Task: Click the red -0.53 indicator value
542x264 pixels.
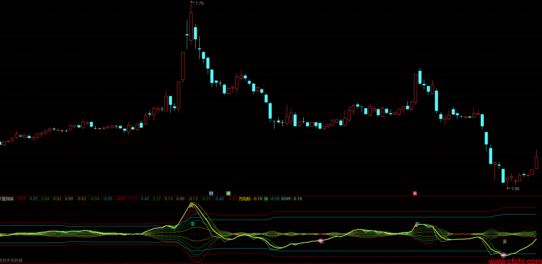Action: [232, 199]
